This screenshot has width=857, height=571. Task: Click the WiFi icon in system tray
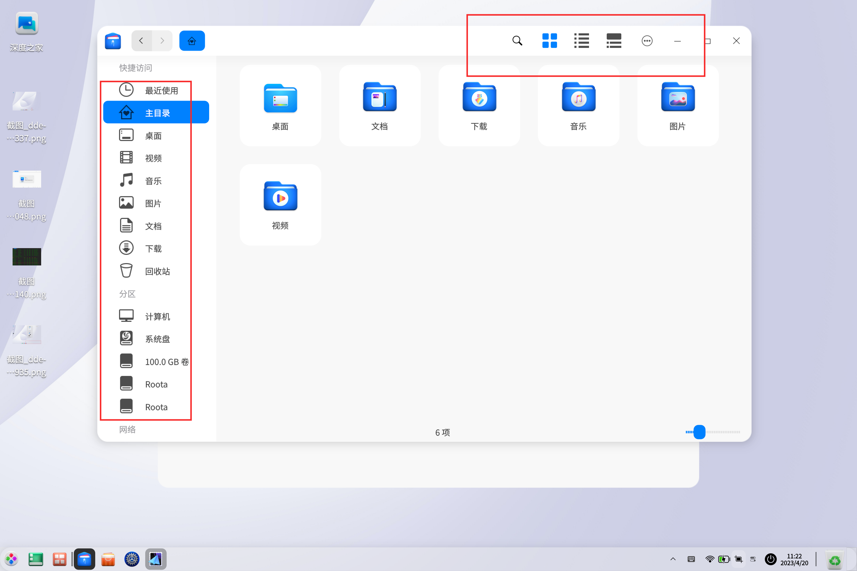709,559
